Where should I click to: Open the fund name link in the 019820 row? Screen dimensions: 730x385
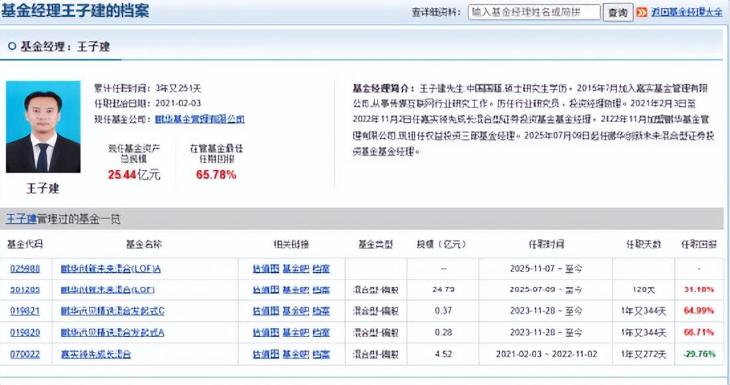pyautogui.click(x=112, y=333)
